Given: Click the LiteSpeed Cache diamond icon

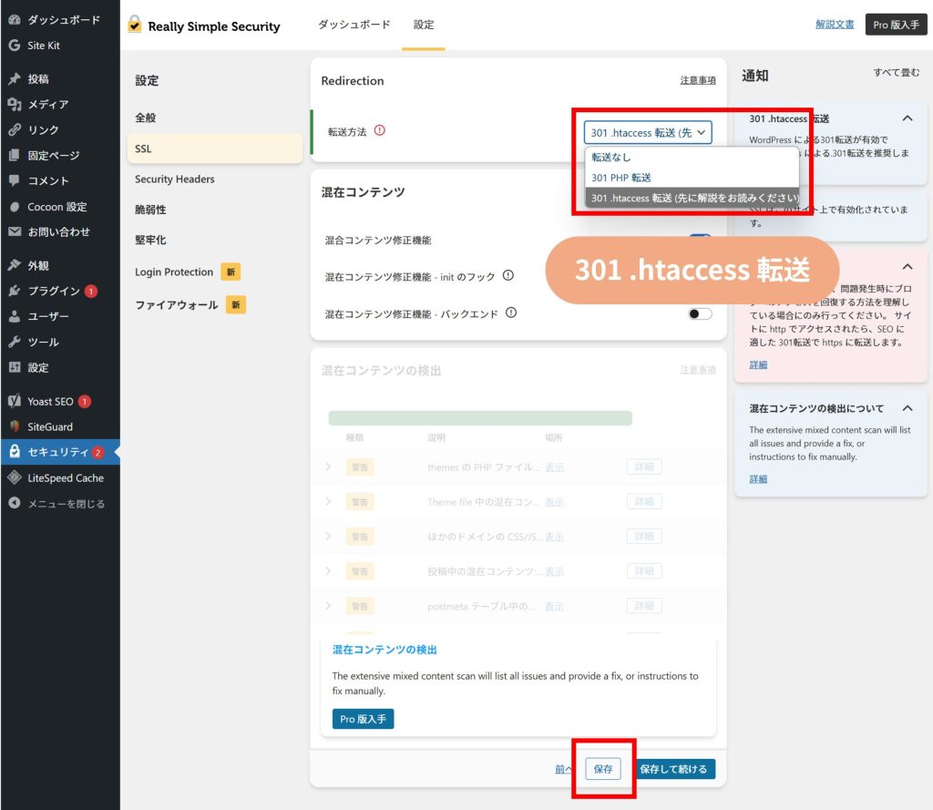Looking at the screenshot, I should click(x=14, y=477).
